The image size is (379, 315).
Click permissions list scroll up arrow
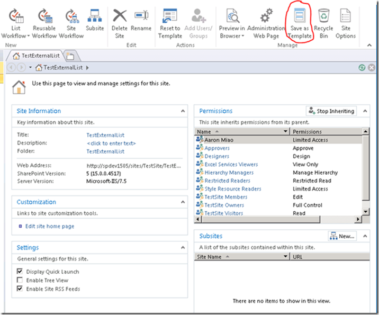[x=366, y=131]
